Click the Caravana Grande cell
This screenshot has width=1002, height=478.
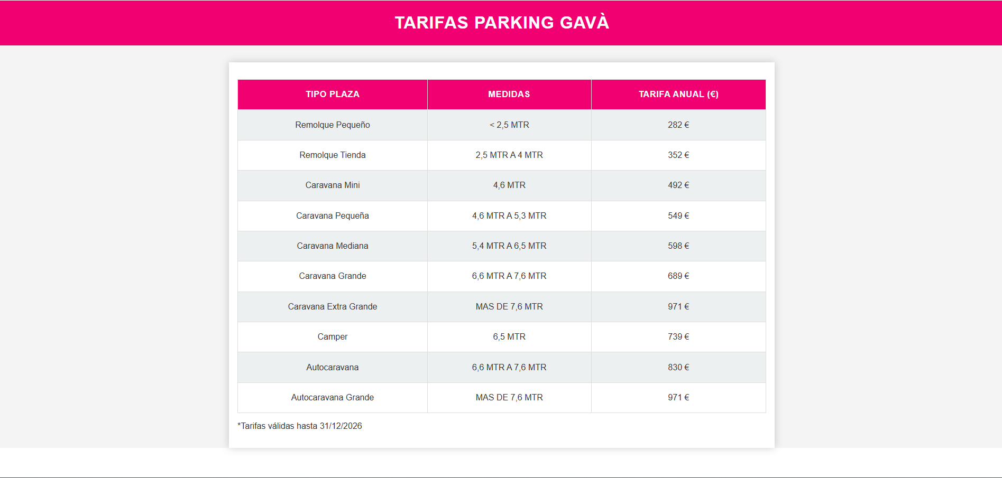click(333, 276)
